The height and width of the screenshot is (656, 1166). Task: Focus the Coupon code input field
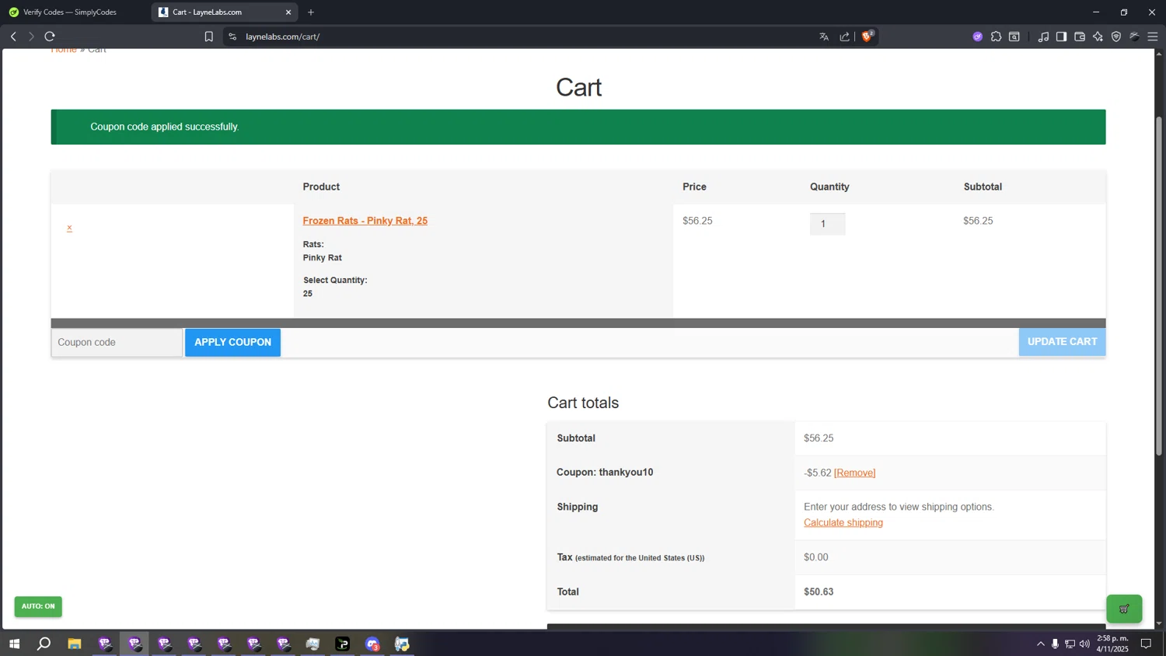coord(117,343)
